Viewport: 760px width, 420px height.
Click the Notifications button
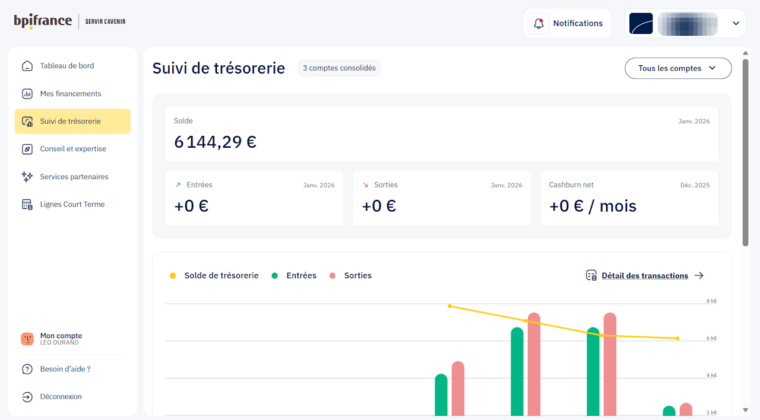click(567, 24)
